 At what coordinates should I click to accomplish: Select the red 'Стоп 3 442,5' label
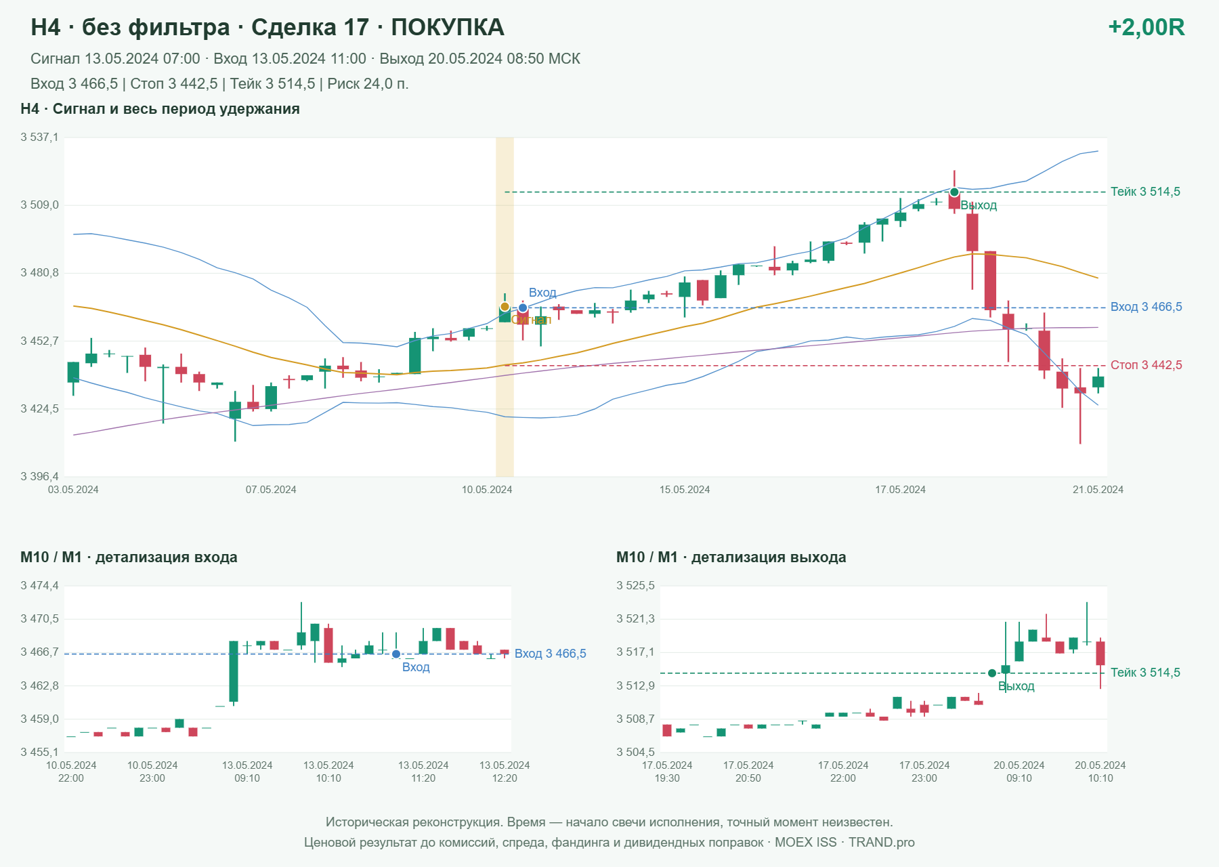click(1147, 365)
